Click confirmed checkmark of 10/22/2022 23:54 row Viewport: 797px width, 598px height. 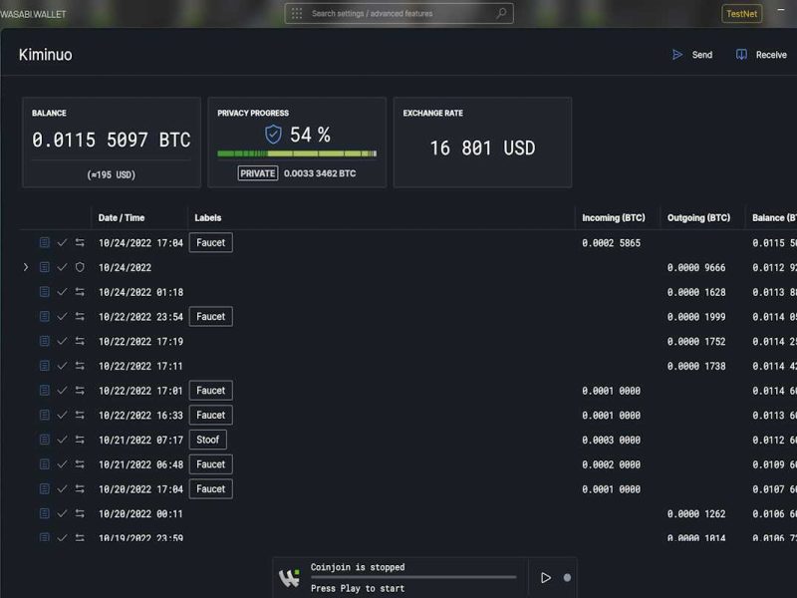(62, 316)
